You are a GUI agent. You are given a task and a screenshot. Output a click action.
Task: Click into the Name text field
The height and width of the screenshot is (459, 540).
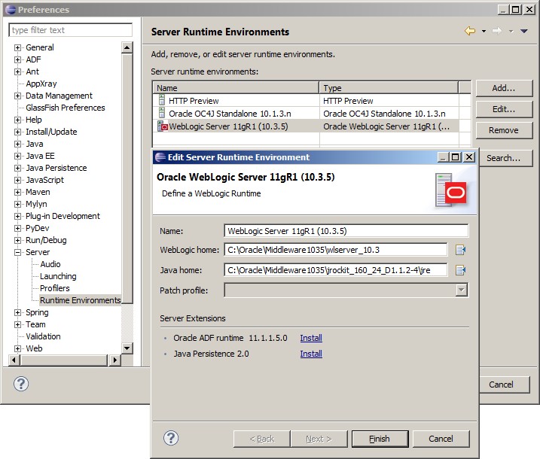click(346, 231)
